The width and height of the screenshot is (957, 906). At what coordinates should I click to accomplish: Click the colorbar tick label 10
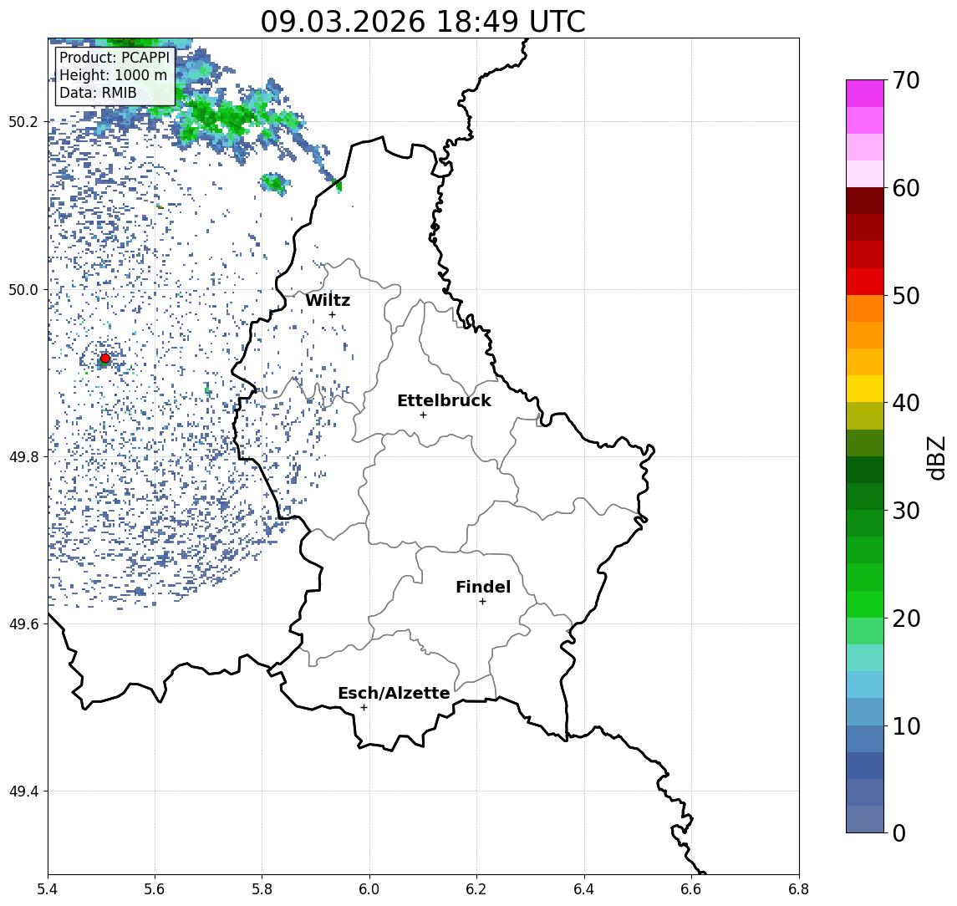(906, 725)
